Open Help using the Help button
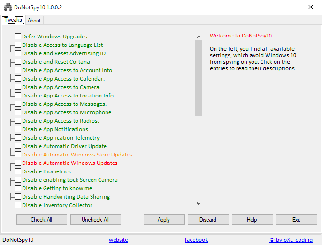This screenshot has width=322, height=245. tap(252, 220)
